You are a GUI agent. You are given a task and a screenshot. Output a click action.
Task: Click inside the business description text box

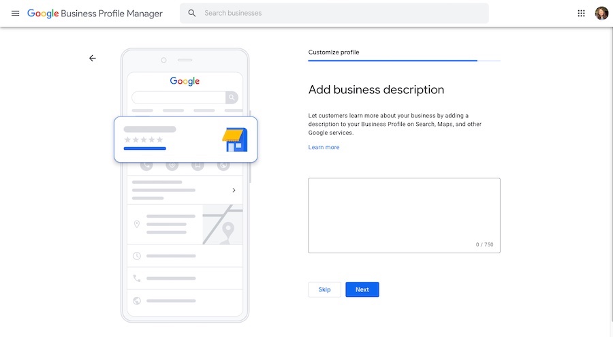coord(404,215)
